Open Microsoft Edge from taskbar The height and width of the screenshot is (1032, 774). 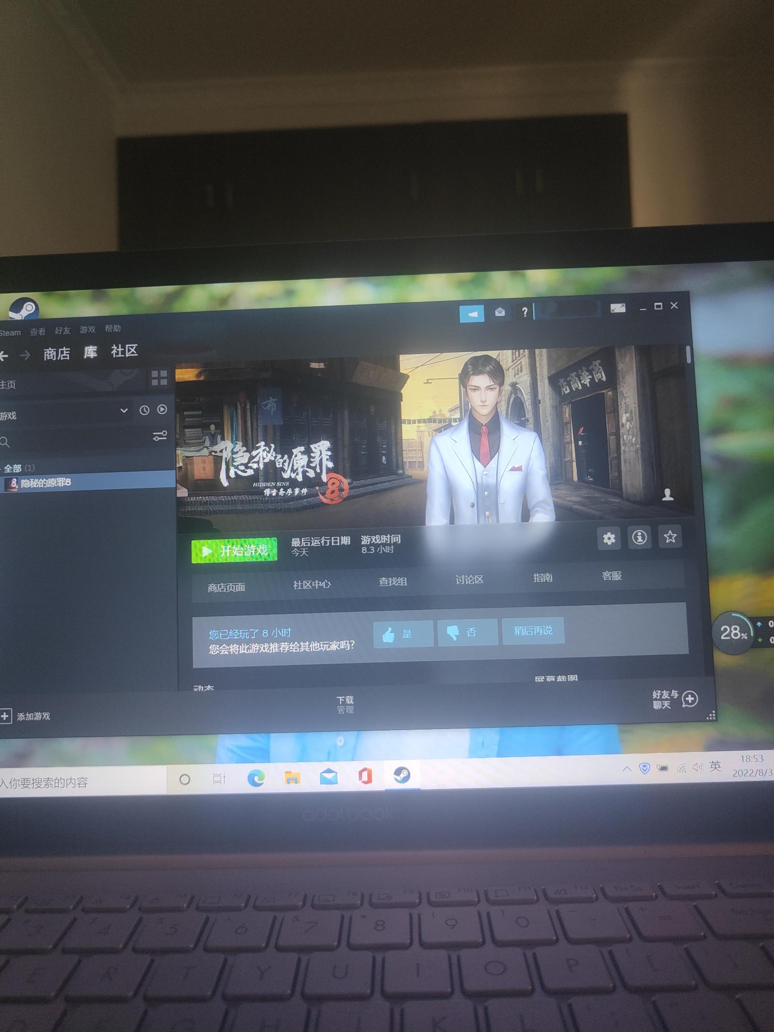256,779
